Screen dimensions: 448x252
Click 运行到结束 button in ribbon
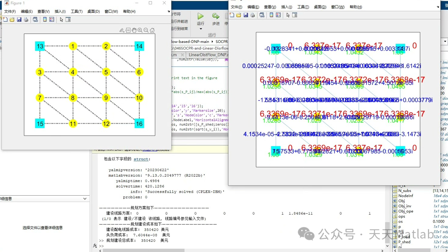179,28
